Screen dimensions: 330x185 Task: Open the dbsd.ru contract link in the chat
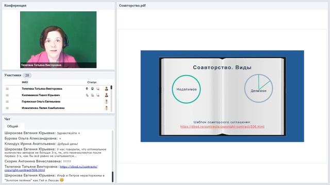51,168
